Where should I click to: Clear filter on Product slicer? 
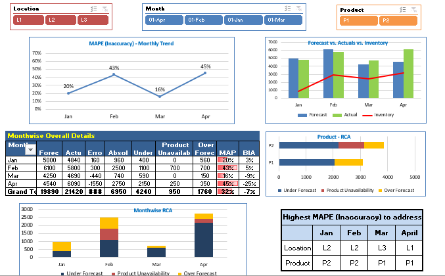[411, 9]
